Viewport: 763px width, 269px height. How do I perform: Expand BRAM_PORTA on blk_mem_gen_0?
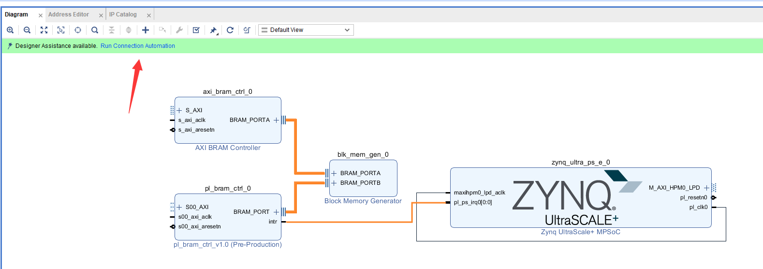point(334,173)
